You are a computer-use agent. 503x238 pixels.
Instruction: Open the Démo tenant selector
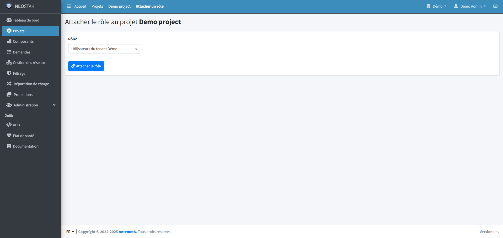[x=437, y=6]
